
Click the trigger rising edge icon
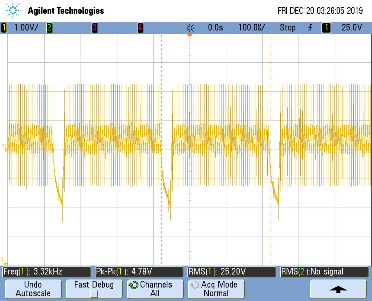pos(310,28)
